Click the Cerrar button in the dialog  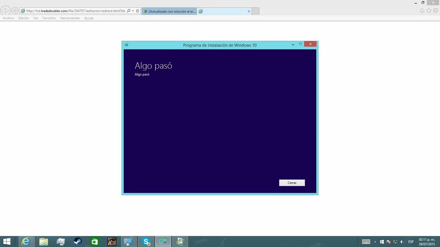(292, 183)
